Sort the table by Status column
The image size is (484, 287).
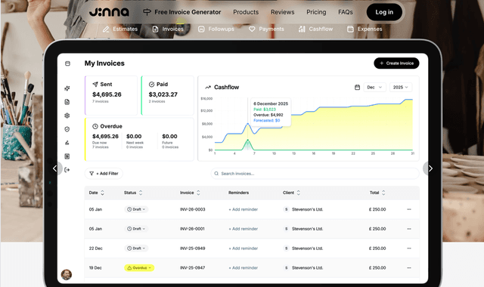coord(141,193)
